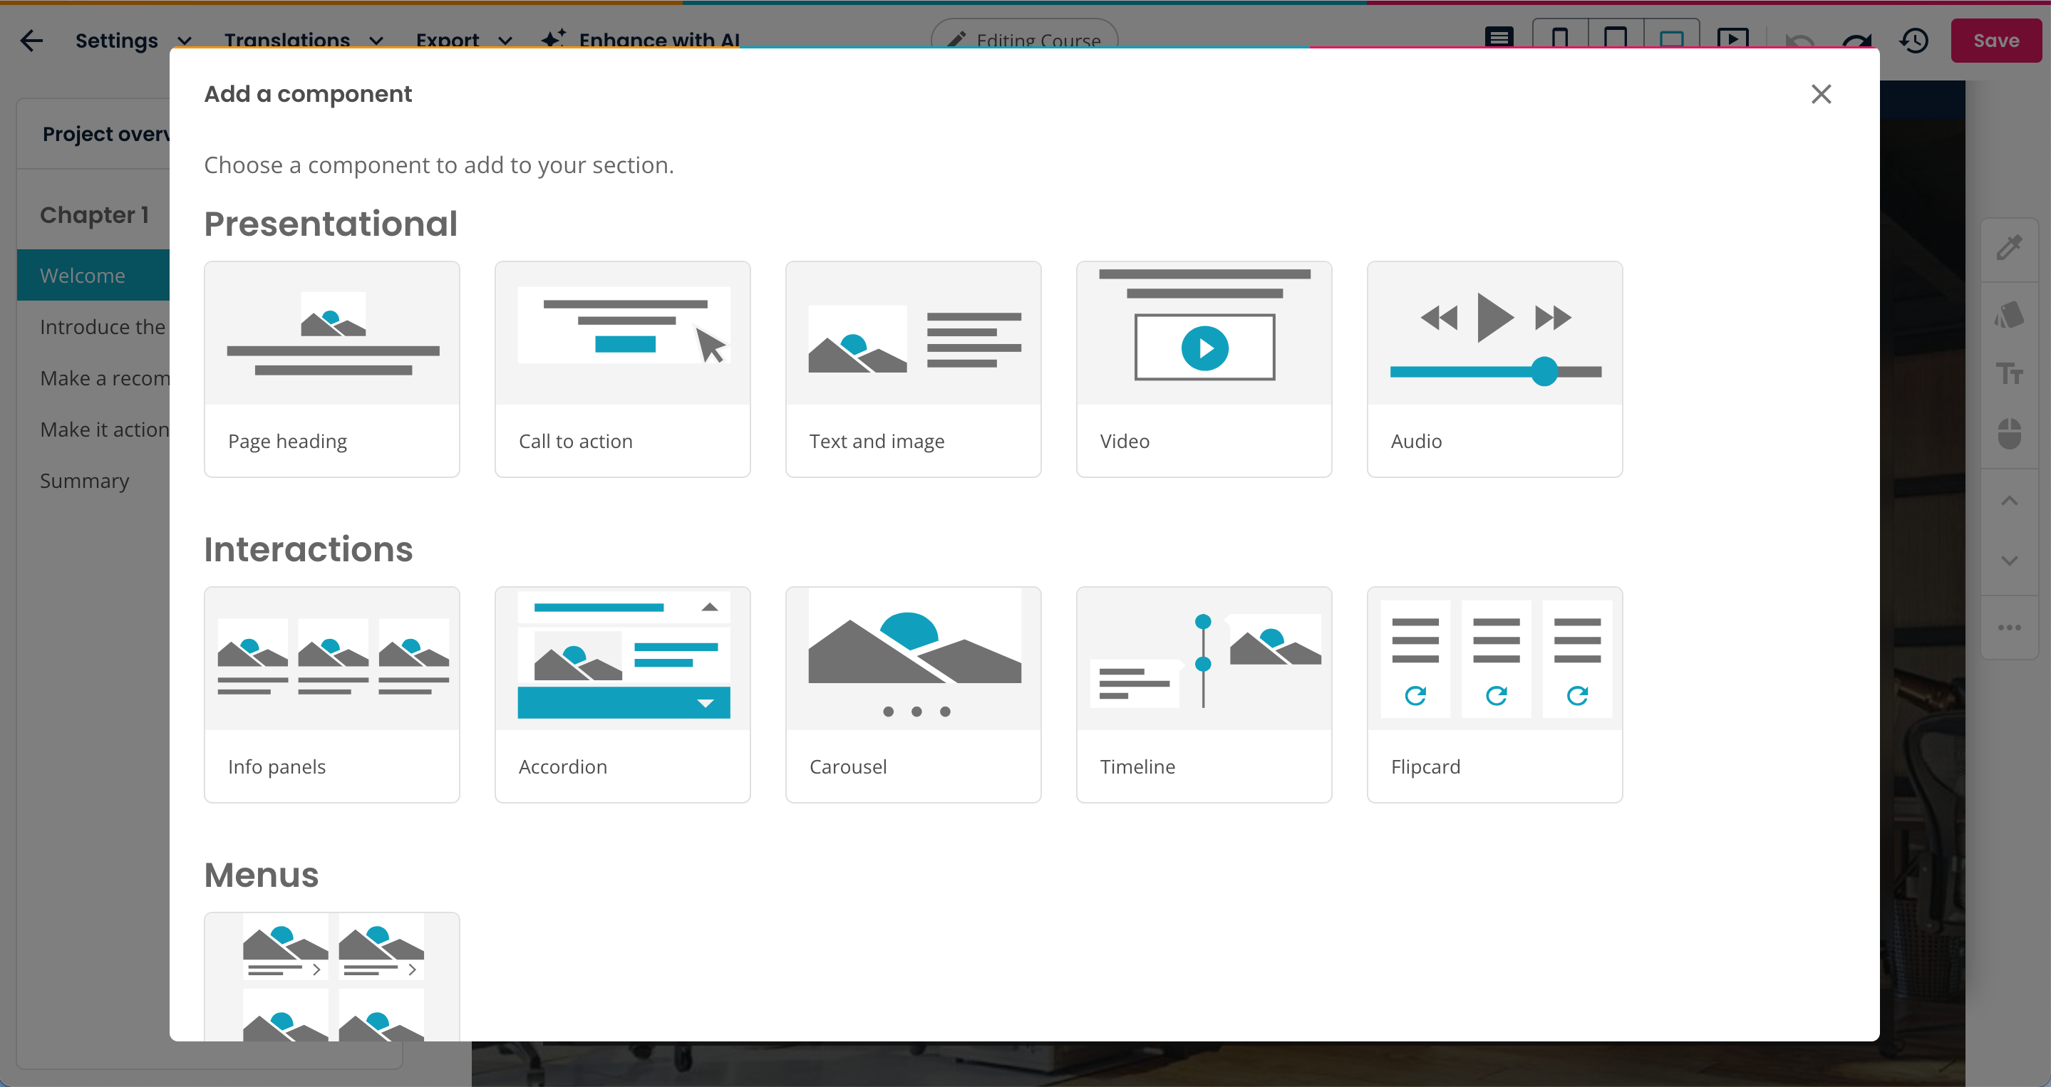Image resolution: width=2051 pixels, height=1087 pixels.
Task: Pick the Audio component card
Action: click(1494, 369)
